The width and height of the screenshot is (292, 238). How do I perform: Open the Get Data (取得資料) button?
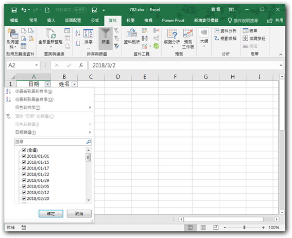[x=13, y=39]
